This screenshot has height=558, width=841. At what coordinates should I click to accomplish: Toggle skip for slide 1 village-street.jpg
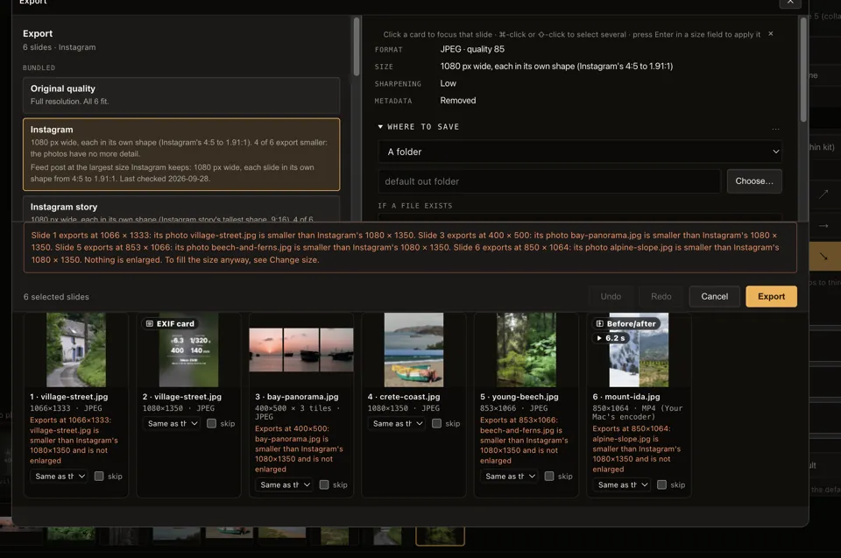99,476
